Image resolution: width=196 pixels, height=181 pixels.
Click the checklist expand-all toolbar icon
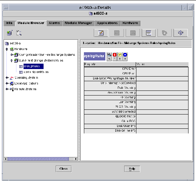[x=19, y=33]
